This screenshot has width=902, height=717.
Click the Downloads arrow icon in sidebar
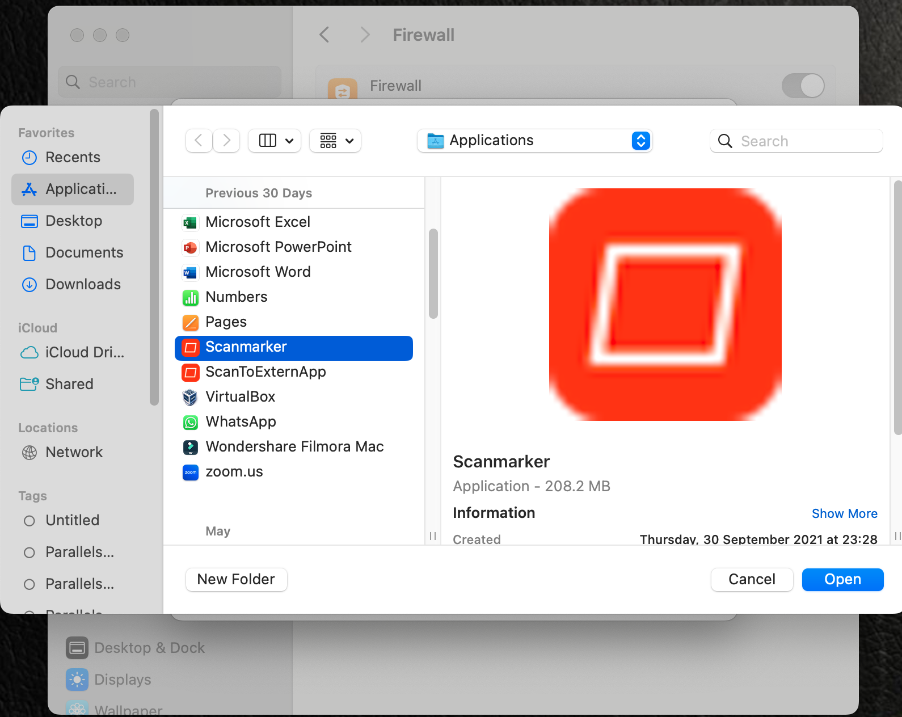coord(29,285)
